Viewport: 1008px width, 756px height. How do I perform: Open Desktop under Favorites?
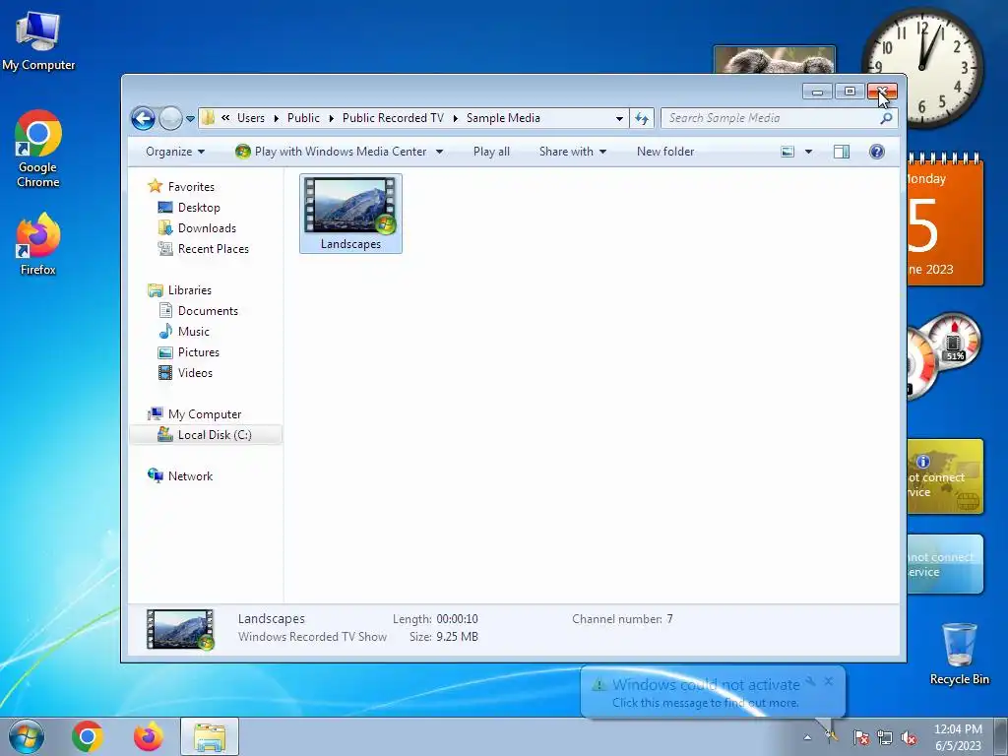pyautogui.click(x=199, y=208)
